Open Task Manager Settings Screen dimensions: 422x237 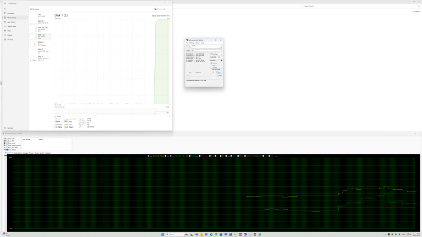[10, 128]
